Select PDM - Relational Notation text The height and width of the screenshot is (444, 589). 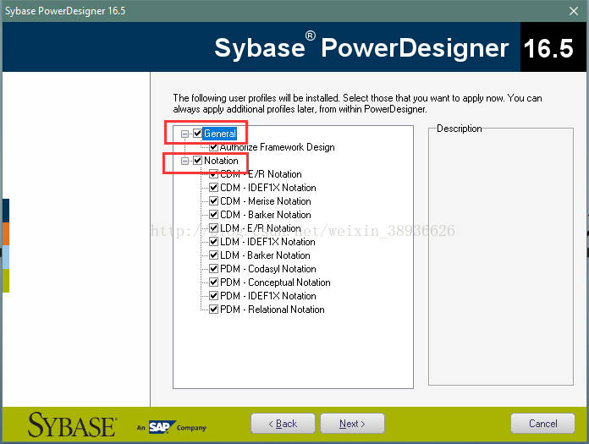(272, 309)
